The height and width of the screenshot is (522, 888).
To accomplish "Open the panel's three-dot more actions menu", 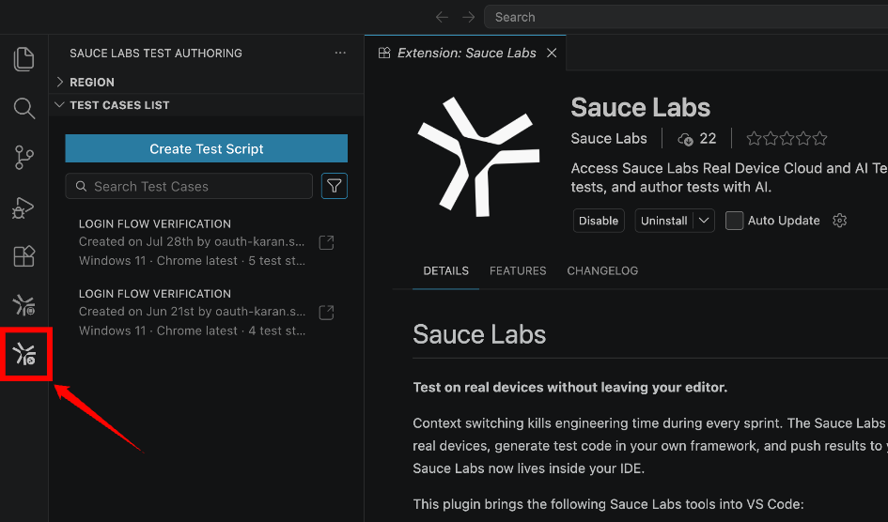I will pyautogui.click(x=340, y=53).
